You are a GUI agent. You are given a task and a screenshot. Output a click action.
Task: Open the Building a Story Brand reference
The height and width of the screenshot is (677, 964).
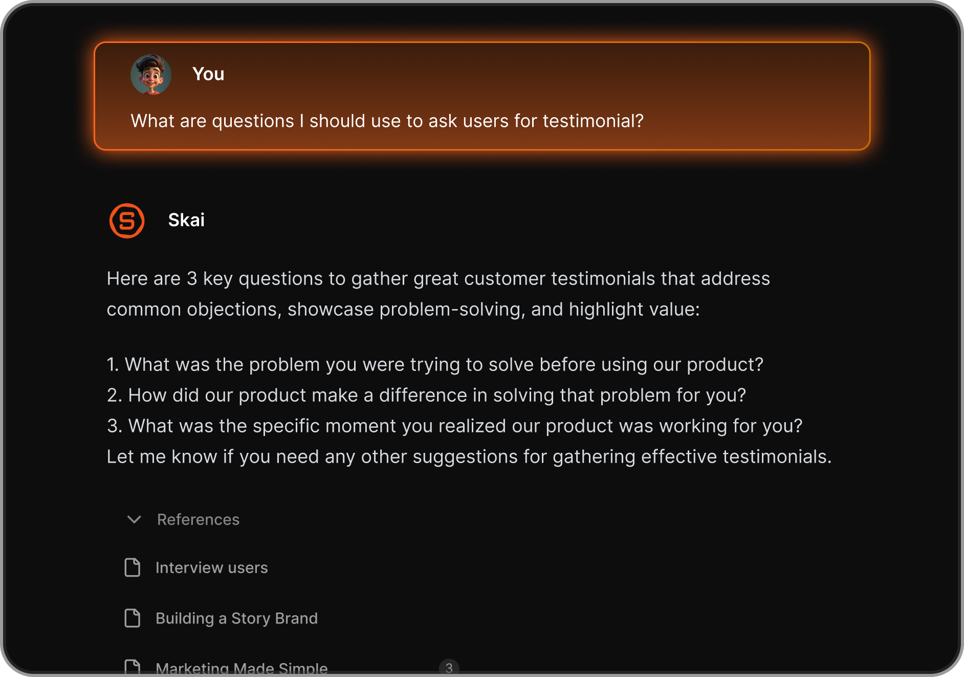click(236, 618)
